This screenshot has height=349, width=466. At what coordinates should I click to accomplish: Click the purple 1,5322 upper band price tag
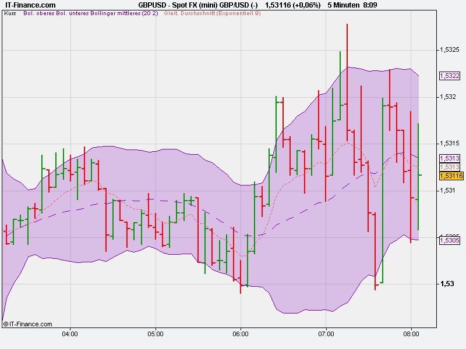point(449,76)
